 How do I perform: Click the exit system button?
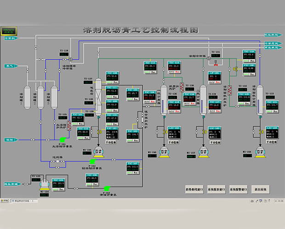click(x=260, y=190)
